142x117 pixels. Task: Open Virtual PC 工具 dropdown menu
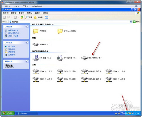(x=26, y=6)
